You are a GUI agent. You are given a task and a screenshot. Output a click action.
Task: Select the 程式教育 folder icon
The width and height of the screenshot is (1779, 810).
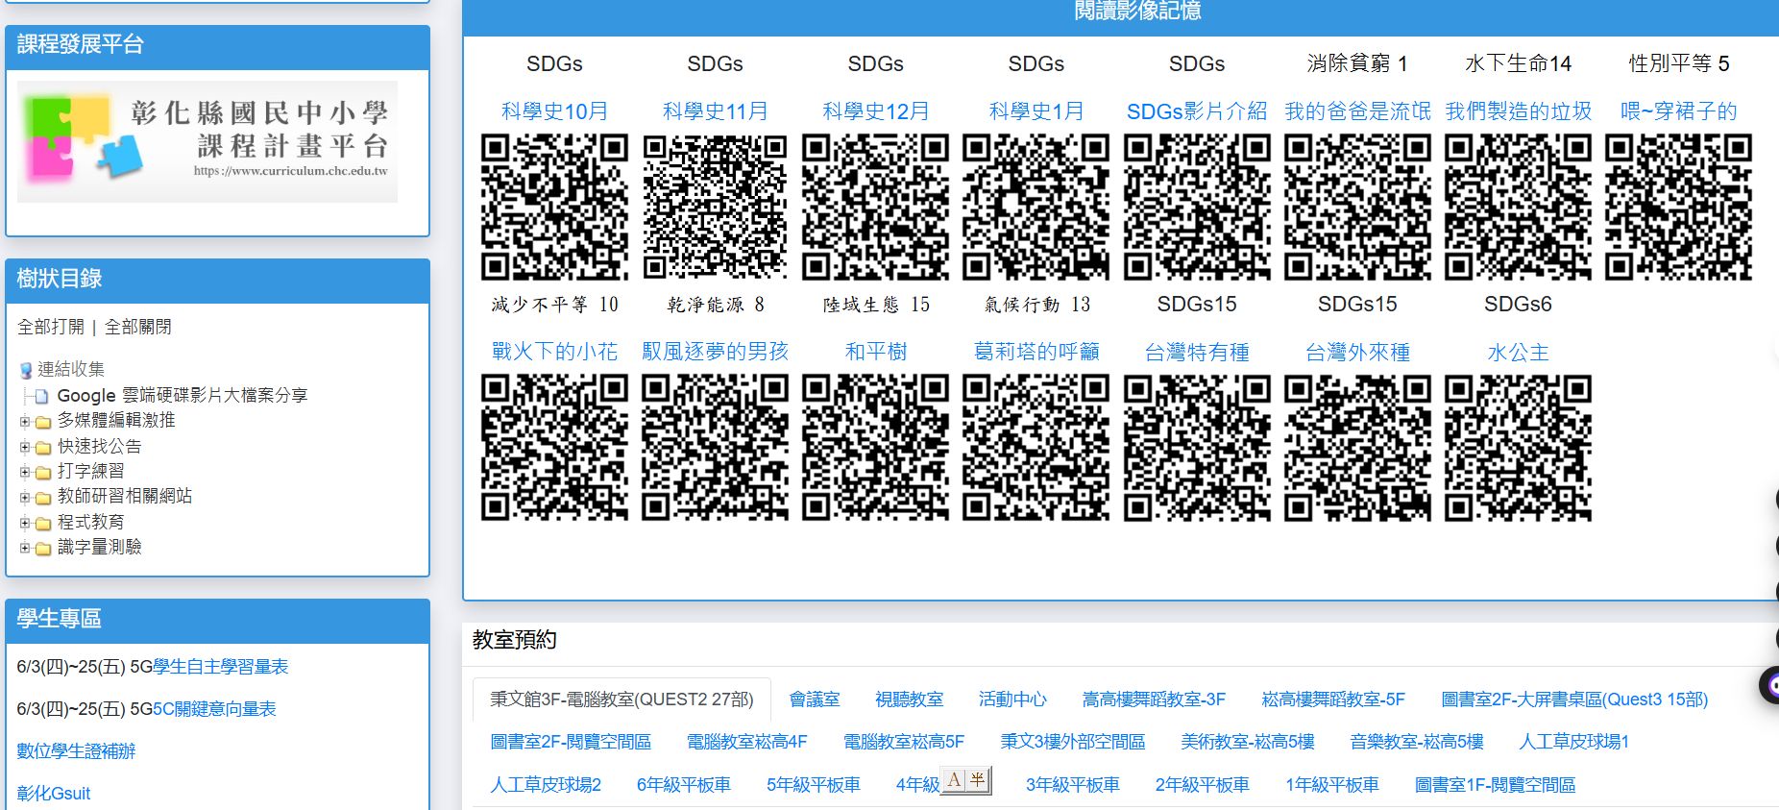click(43, 524)
